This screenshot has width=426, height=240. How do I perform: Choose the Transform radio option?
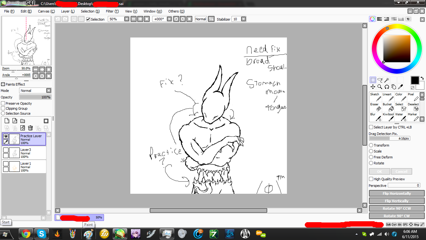pos(371,145)
